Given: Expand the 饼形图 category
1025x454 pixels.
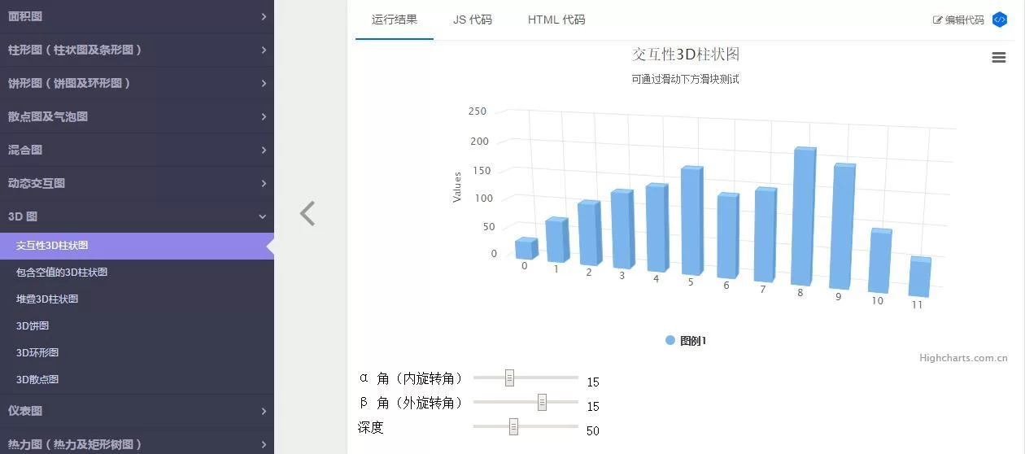Looking at the screenshot, I should point(137,83).
